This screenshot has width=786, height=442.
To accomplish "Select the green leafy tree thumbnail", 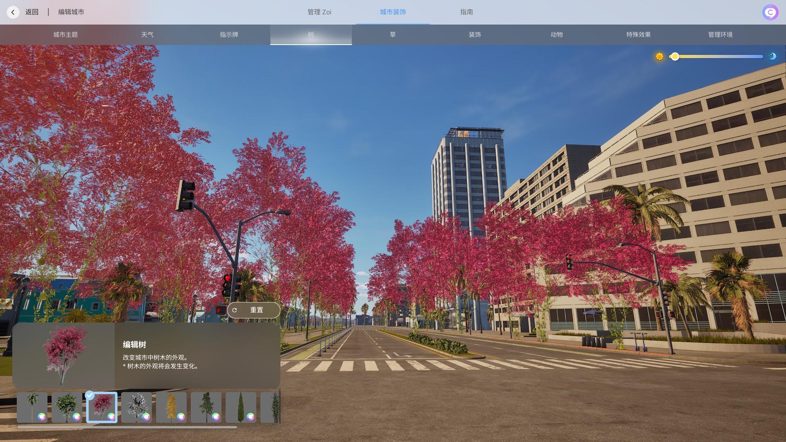I will (67, 407).
